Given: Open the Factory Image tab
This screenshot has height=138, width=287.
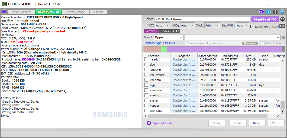Looking at the screenshot, I should click(75, 12).
